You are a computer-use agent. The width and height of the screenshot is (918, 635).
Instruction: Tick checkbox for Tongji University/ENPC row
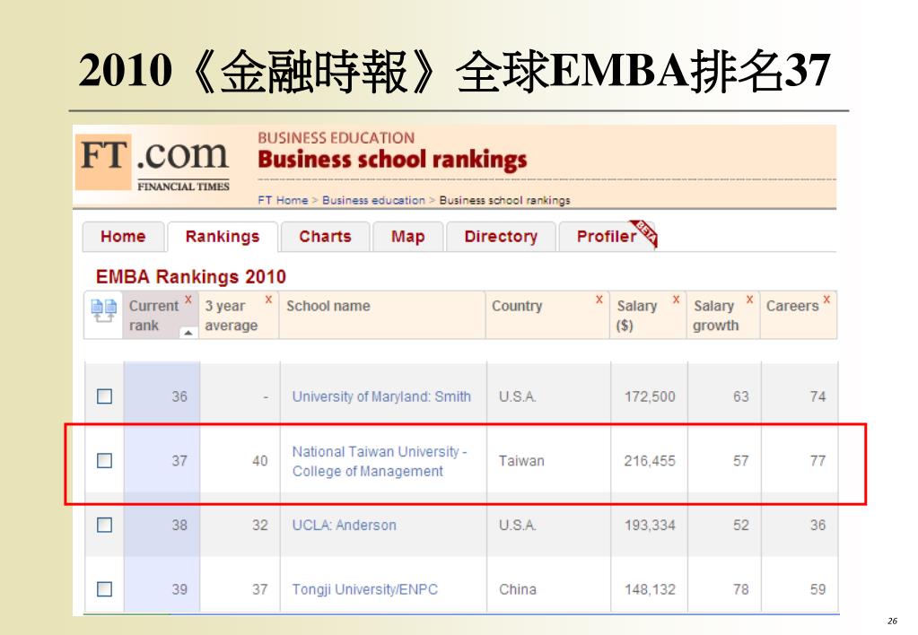[105, 588]
